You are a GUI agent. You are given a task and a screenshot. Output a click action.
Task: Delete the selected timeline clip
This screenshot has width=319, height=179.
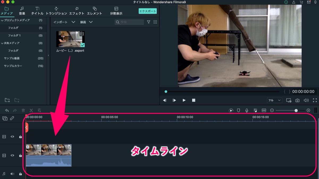tap(23, 110)
